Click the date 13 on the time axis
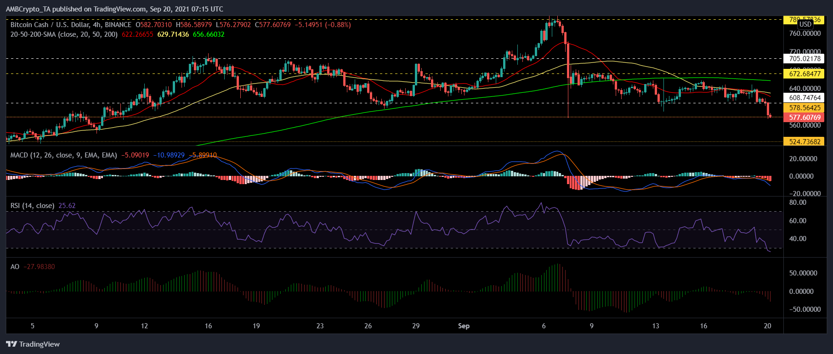This screenshot has height=354, width=833. click(x=656, y=326)
